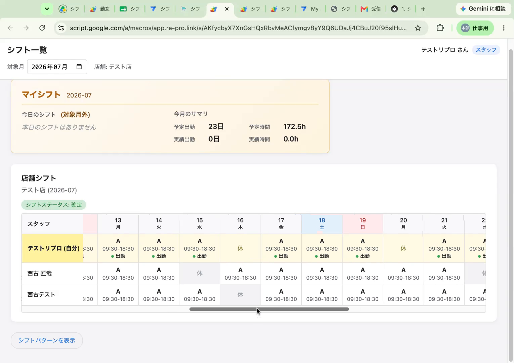The width and height of the screenshot is (514, 363).
Task: Switch to the green spreadsheet シフ tab
Action: coord(130,9)
